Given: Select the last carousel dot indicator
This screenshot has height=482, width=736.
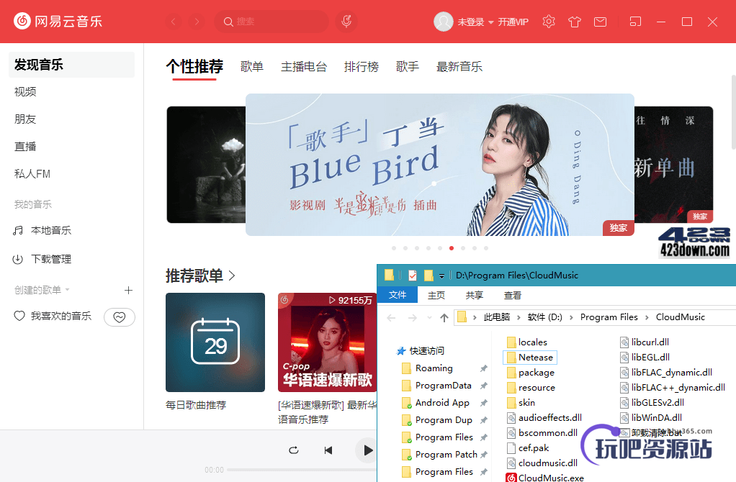Looking at the screenshot, I should click(x=486, y=248).
